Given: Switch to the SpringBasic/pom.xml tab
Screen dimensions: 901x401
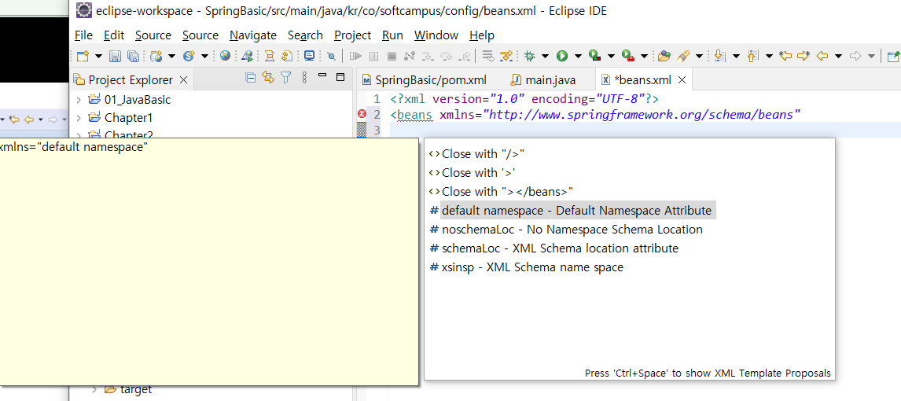Looking at the screenshot, I should [x=424, y=80].
